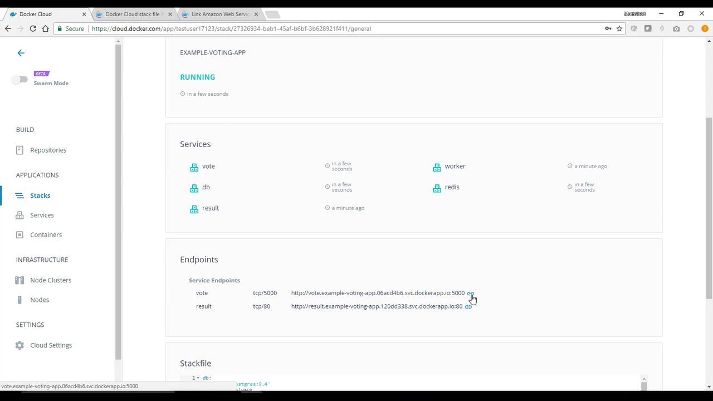
Task: Open the vote service
Action: click(208, 166)
